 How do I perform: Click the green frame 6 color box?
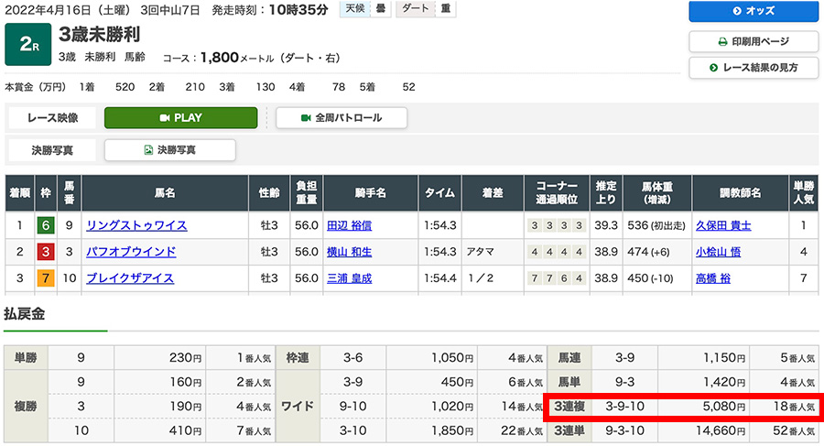(x=44, y=225)
